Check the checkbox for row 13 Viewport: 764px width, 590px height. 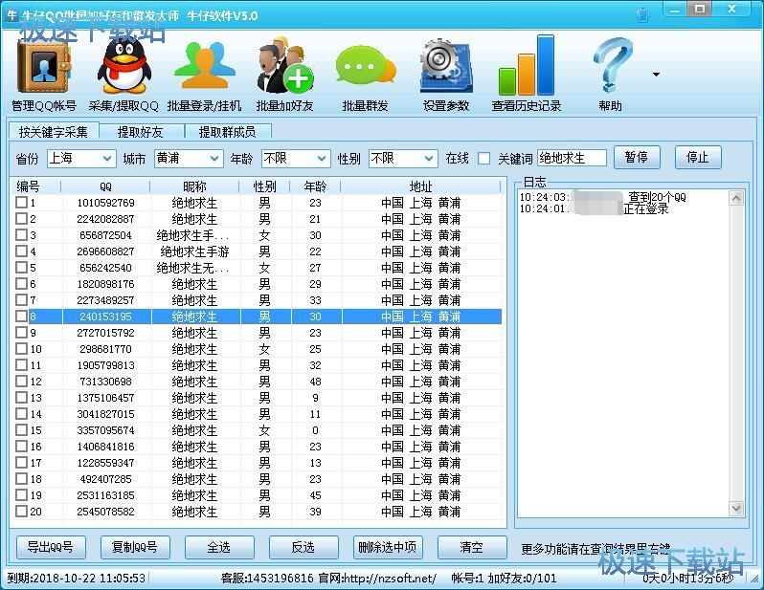coord(21,397)
